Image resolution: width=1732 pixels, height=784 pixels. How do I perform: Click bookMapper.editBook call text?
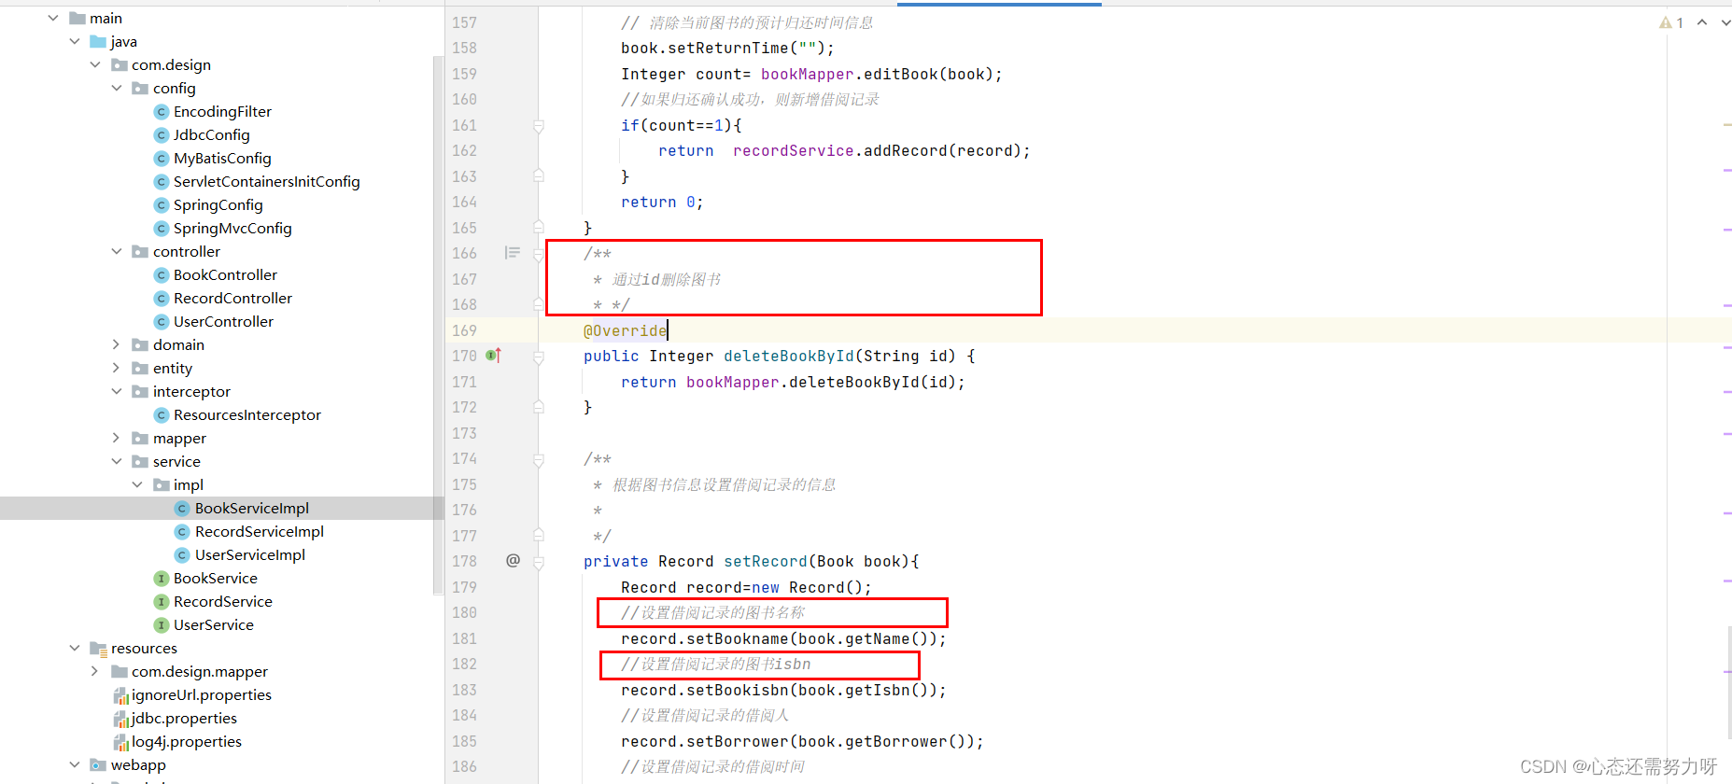pyautogui.click(x=881, y=74)
